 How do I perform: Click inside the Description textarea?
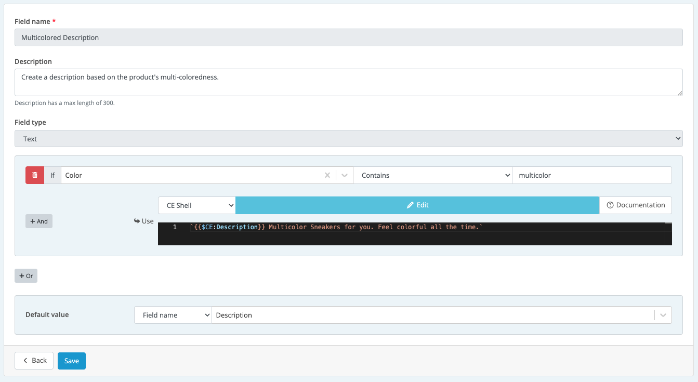coord(348,82)
